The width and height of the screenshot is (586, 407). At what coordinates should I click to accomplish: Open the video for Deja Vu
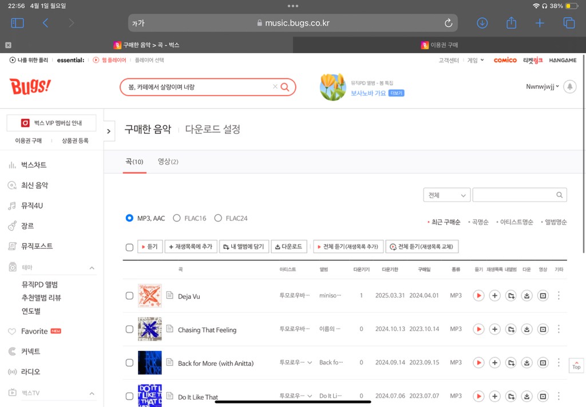point(543,296)
